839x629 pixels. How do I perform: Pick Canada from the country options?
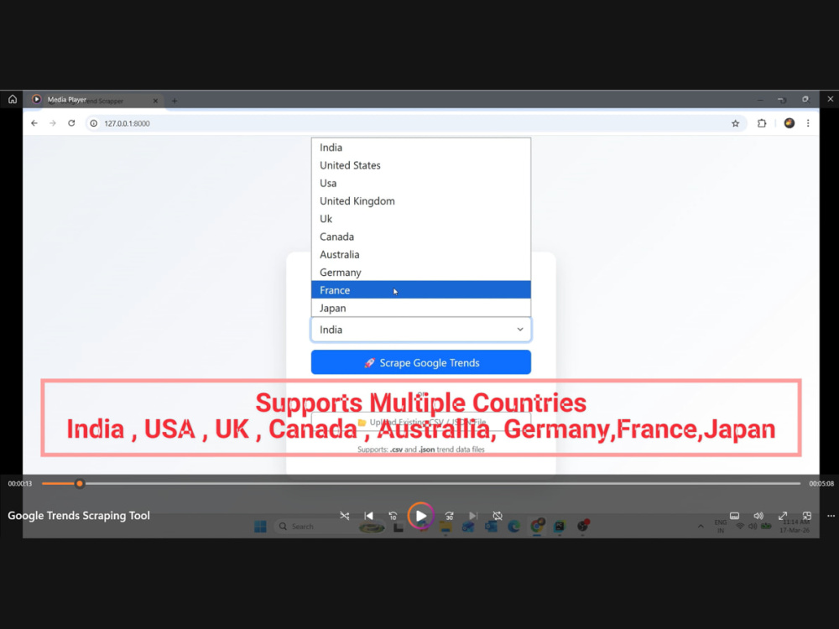tap(420, 237)
